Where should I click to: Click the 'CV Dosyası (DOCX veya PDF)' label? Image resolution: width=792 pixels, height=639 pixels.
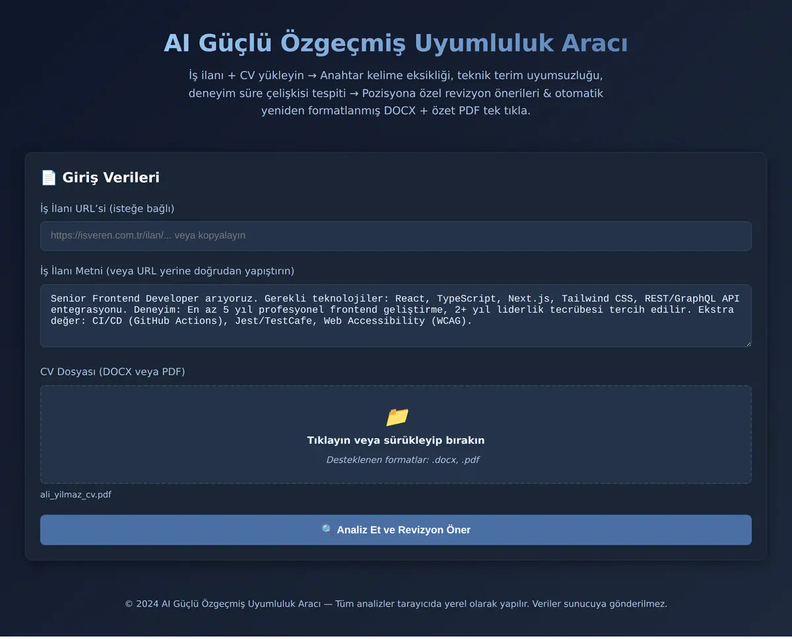coord(113,372)
